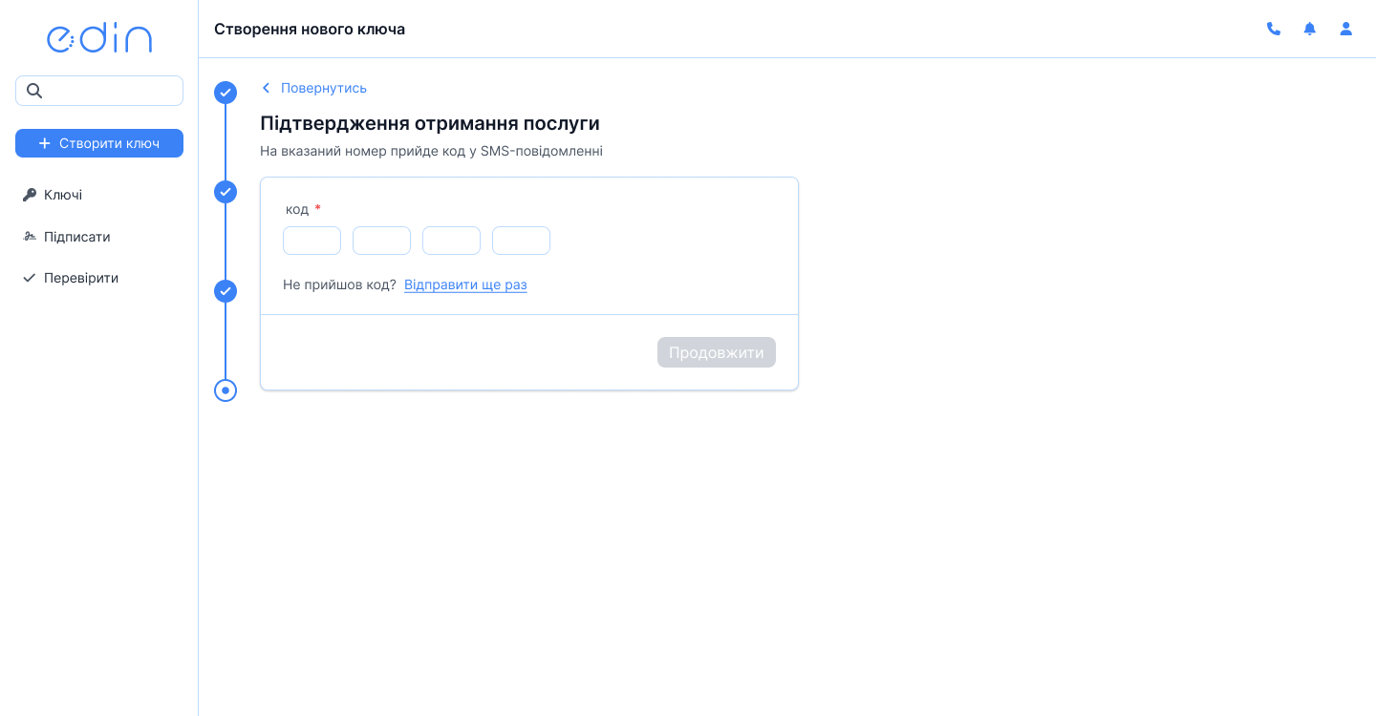Click the signature icon beside Підписати
The height and width of the screenshot is (716, 1376).
(29, 237)
